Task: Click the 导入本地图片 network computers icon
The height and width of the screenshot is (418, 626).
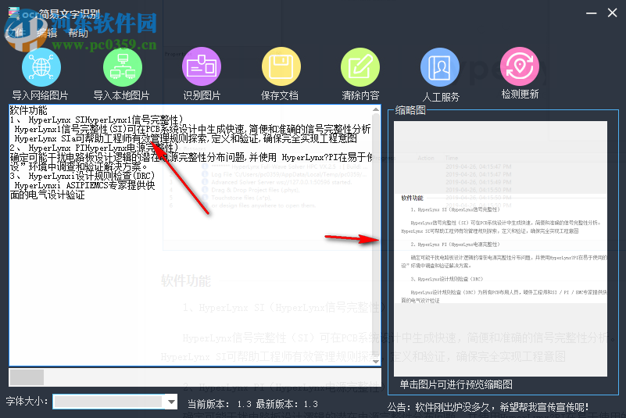Action: click(123, 67)
